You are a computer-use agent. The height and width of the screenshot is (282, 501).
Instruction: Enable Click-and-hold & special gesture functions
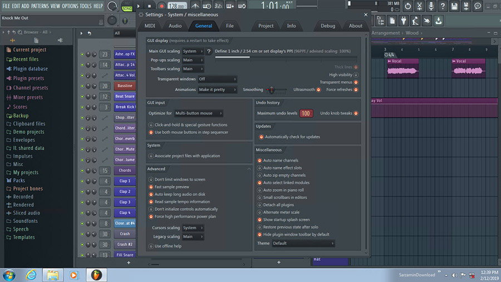click(151, 125)
